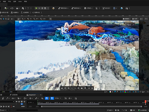Toggle the leftmost blue eye icon below viewport
Image resolution: width=149 pixels, height=112 pixels.
coord(121,92)
